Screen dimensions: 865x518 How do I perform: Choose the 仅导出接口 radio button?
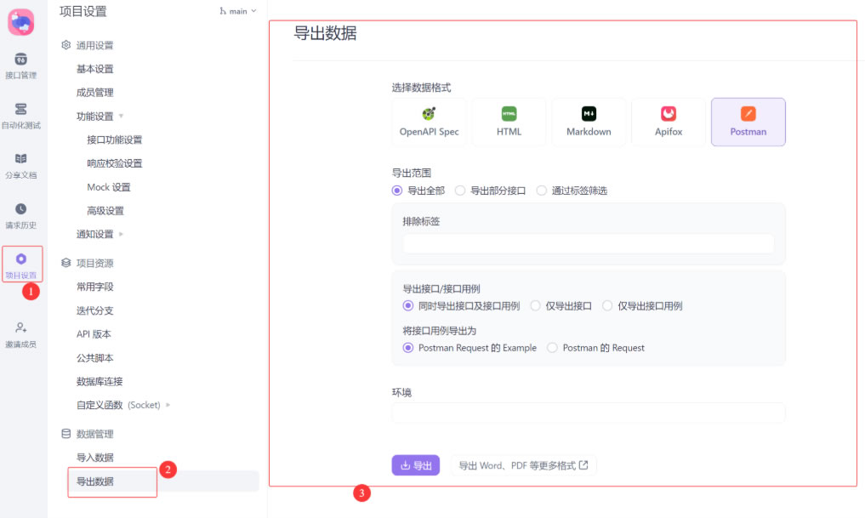point(536,305)
